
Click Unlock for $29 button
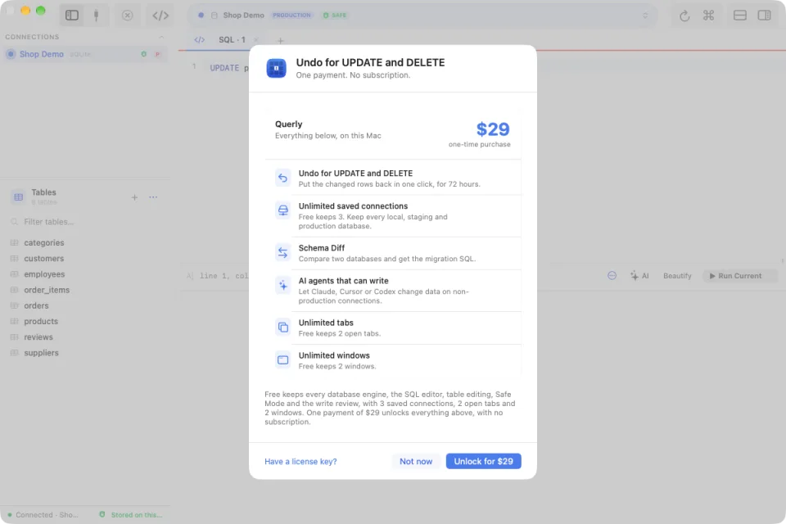pyautogui.click(x=484, y=461)
